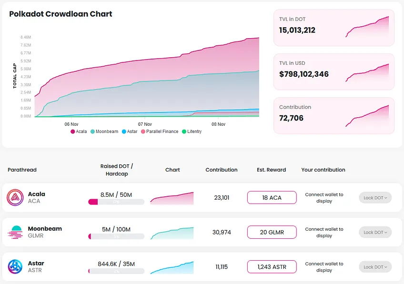The height and width of the screenshot is (284, 404).
Task: Open Lock DOT dropdown for Acala
Action: [x=375, y=198]
